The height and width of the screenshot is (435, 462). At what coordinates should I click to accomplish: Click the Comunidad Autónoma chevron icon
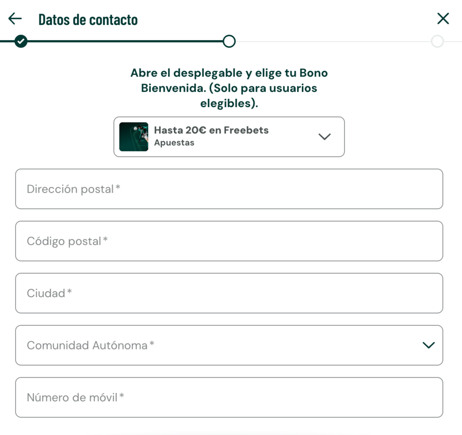428,345
